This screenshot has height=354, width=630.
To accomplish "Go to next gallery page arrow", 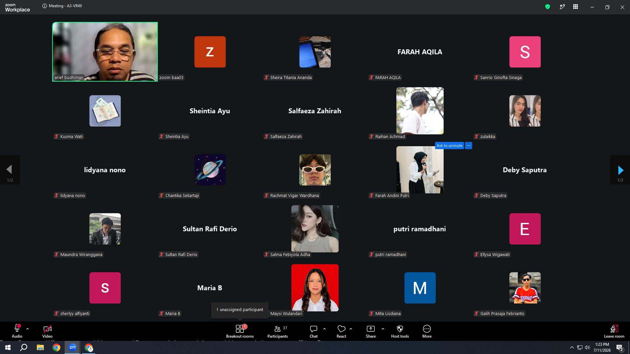I will (x=620, y=170).
